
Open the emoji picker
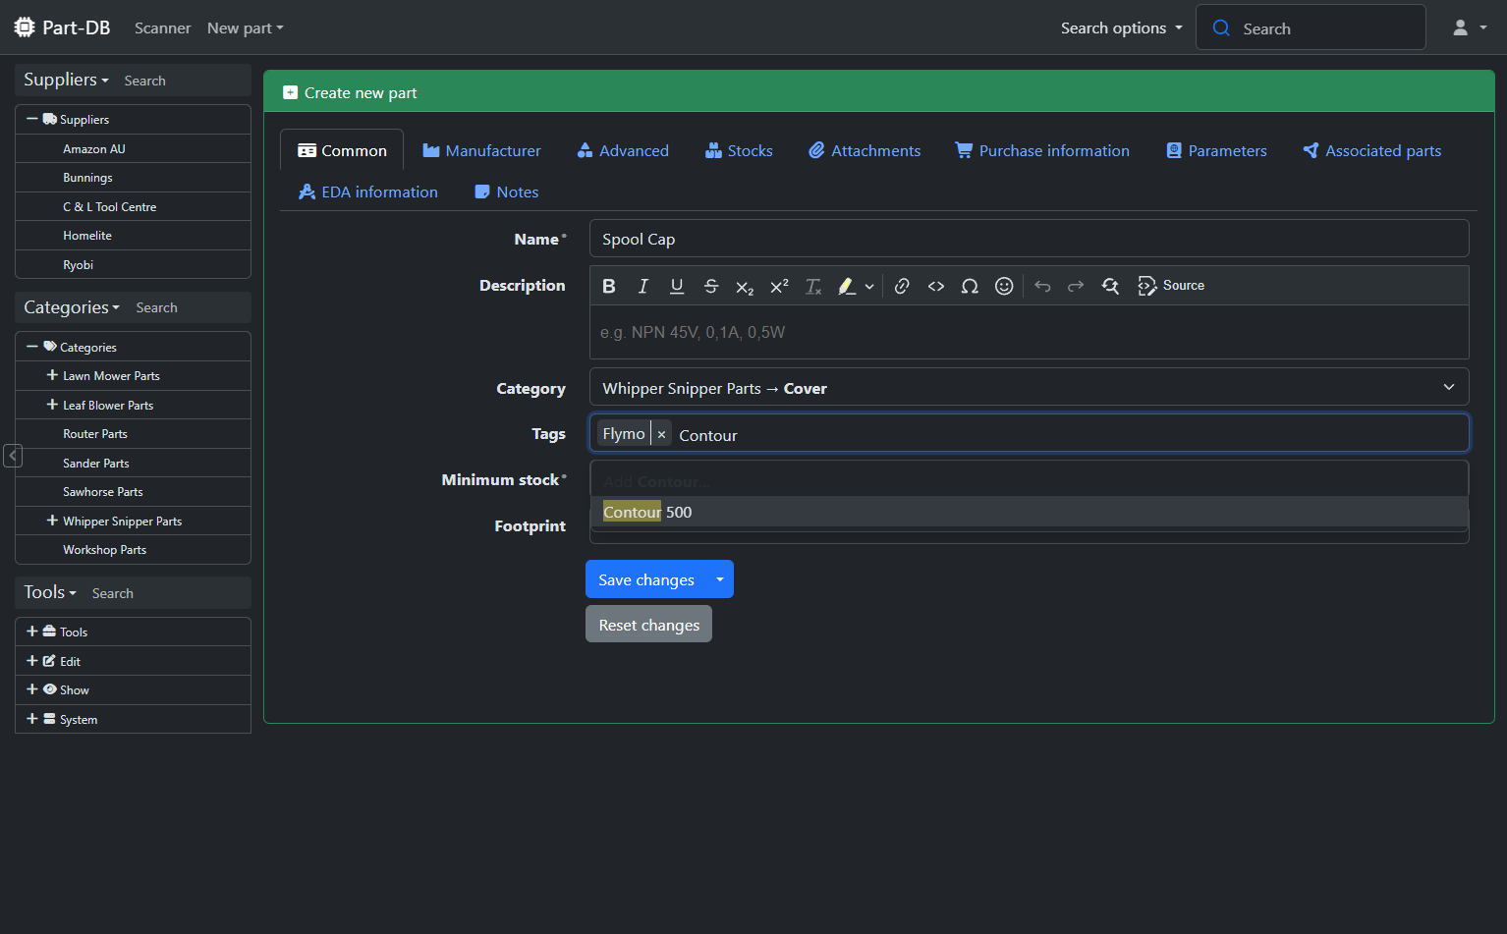1004,286
